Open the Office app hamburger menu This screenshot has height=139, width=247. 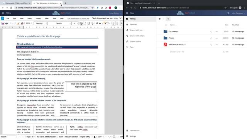tap(3, 13)
